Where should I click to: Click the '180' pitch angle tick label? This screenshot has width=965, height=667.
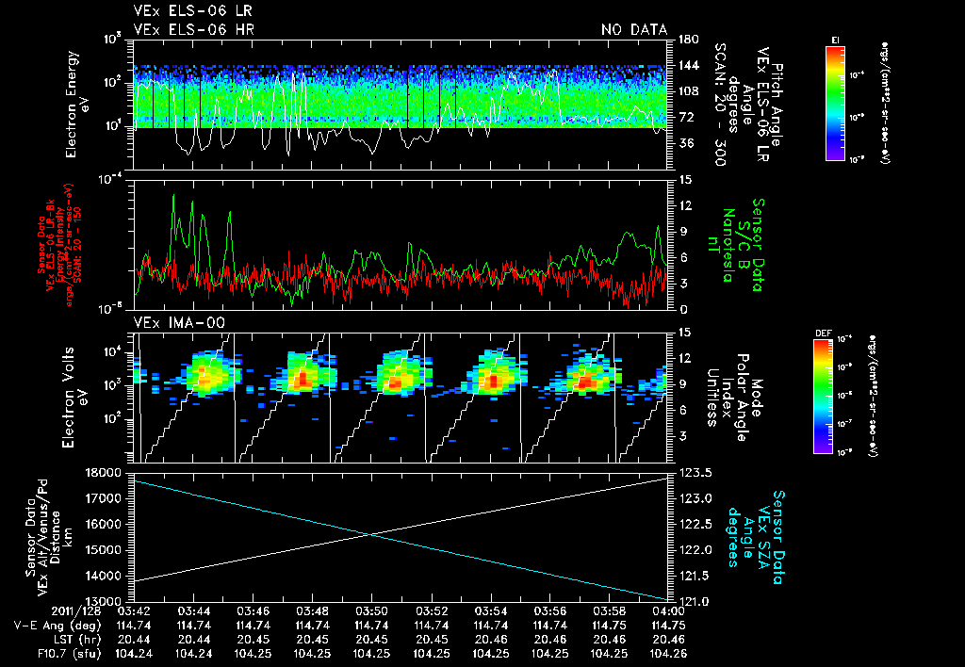[x=688, y=40]
